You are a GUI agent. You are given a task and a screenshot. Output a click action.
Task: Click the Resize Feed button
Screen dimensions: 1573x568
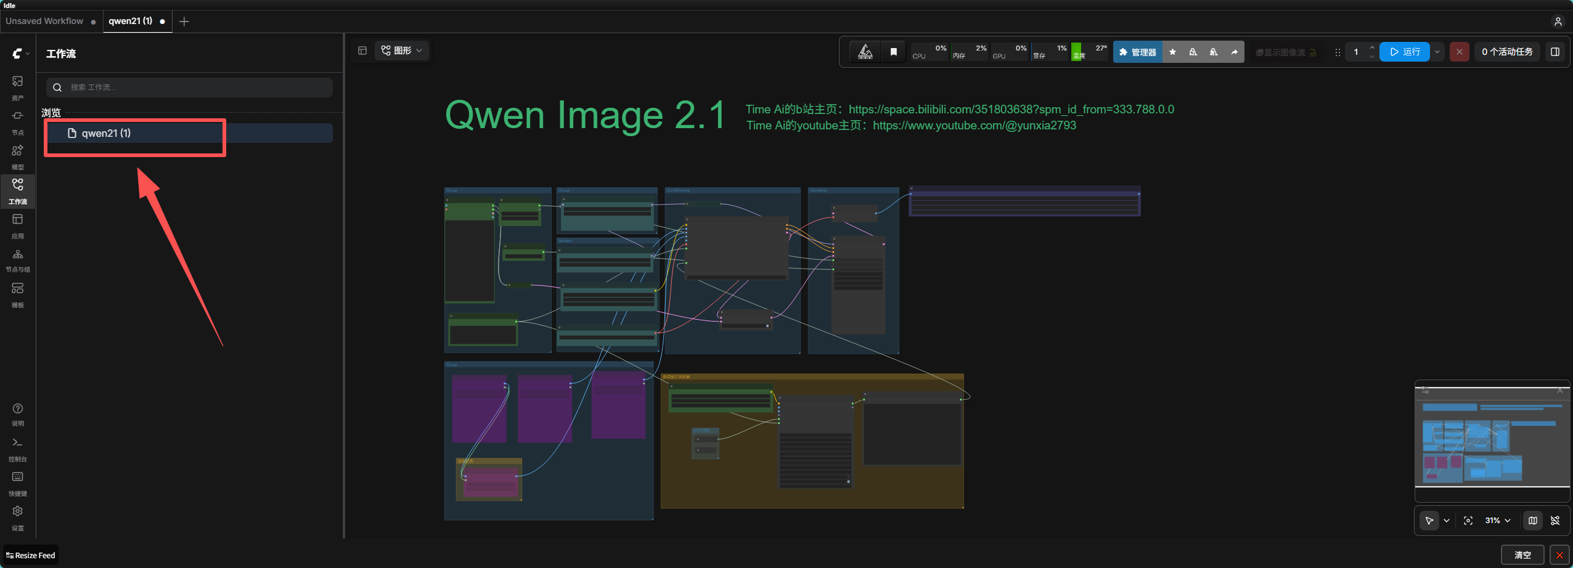pyautogui.click(x=31, y=555)
